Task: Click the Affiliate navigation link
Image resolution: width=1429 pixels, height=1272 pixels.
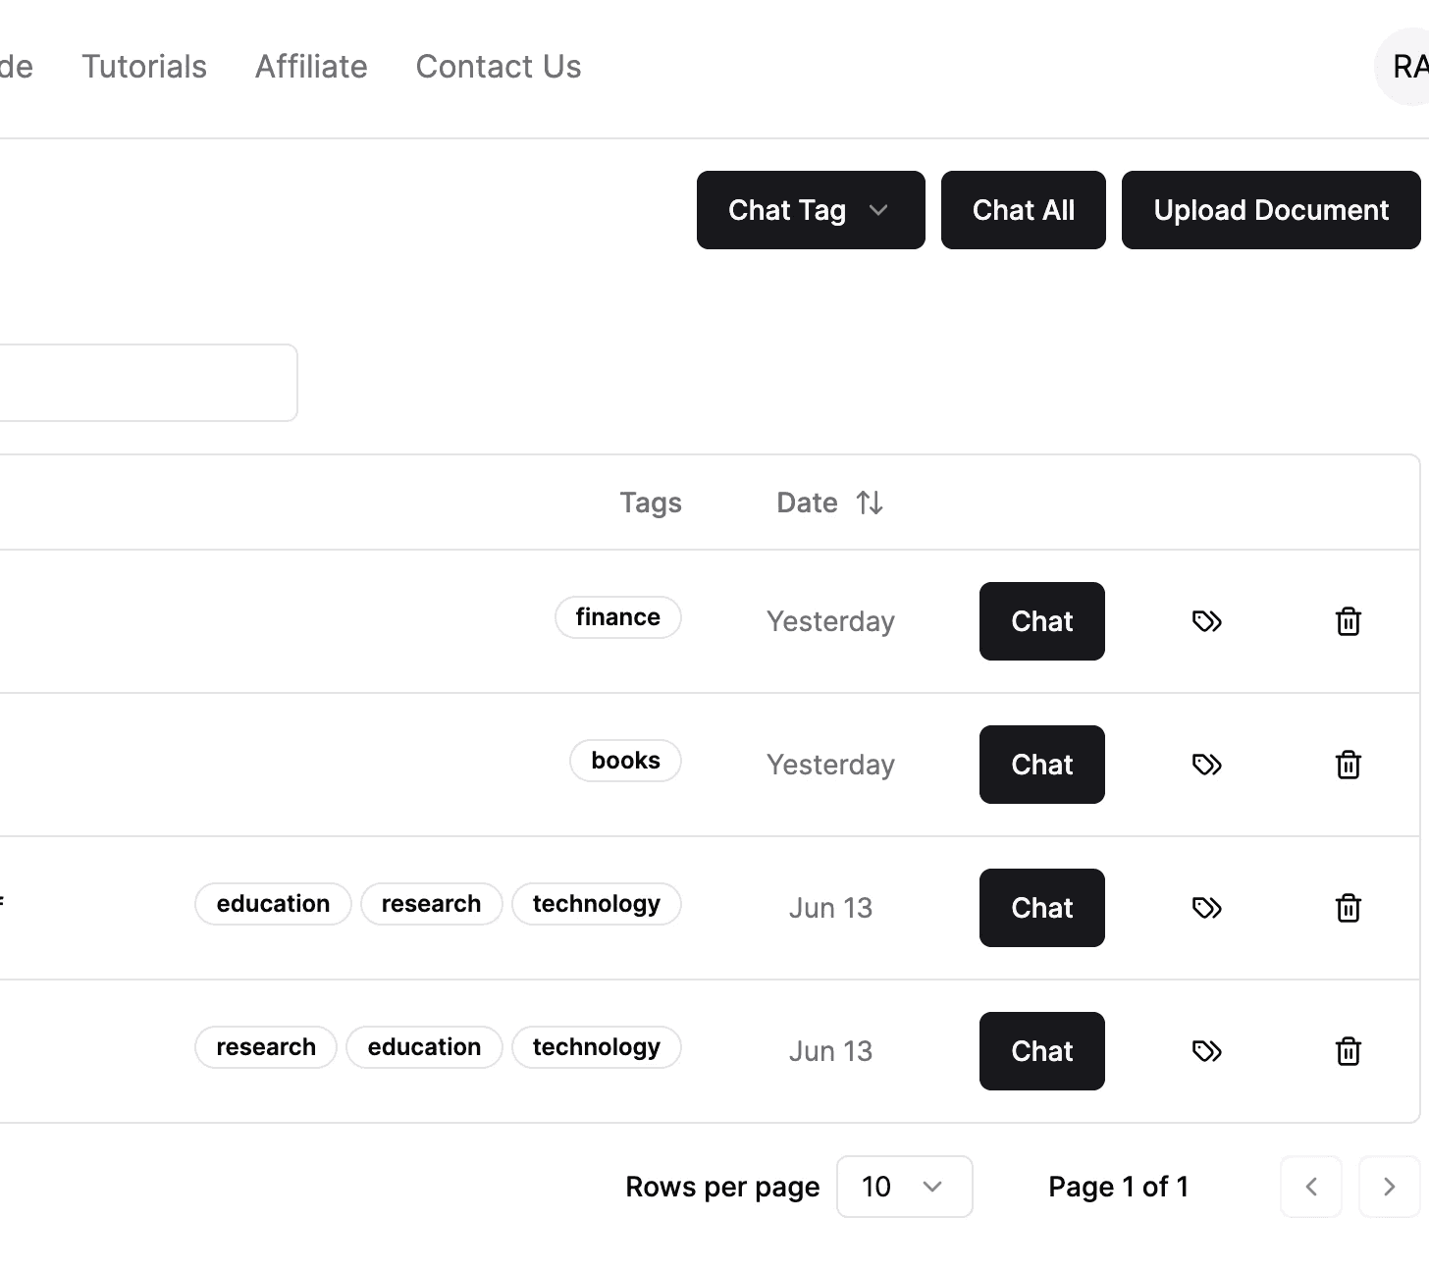Action: (311, 66)
